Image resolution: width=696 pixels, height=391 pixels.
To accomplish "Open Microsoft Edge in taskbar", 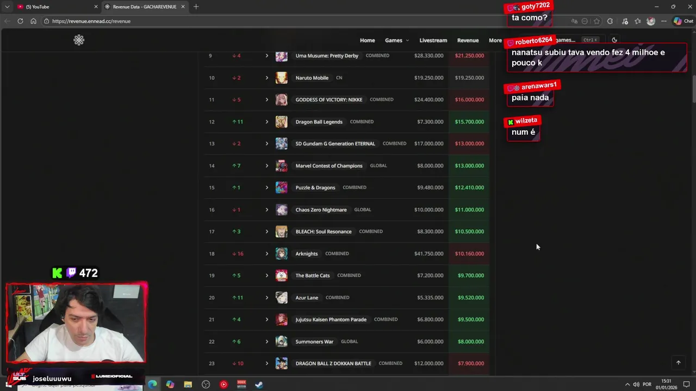I will click(x=152, y=384).
